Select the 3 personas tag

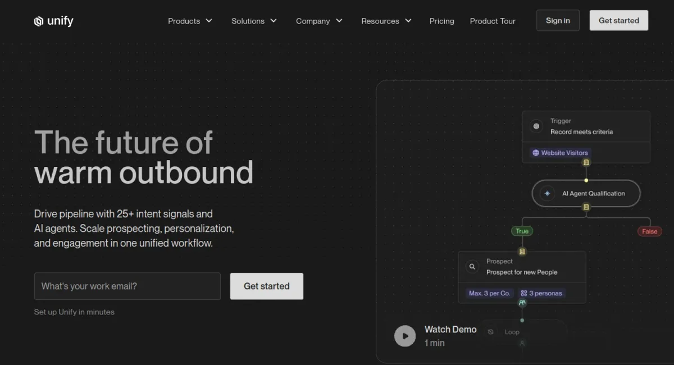[541, 293]
